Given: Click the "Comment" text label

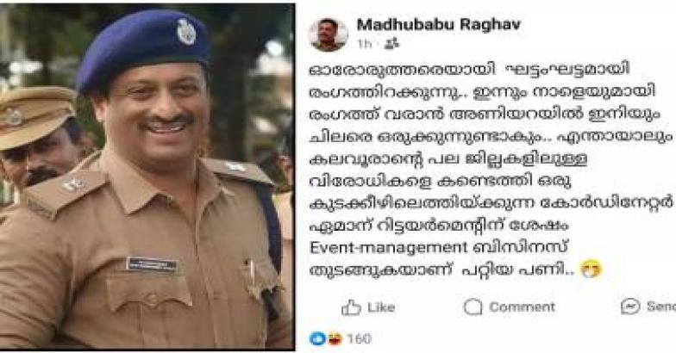Looking at the screenshot, I should pos(522,307).
